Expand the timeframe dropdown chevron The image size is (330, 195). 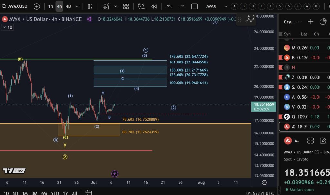[x=77, y=6]
